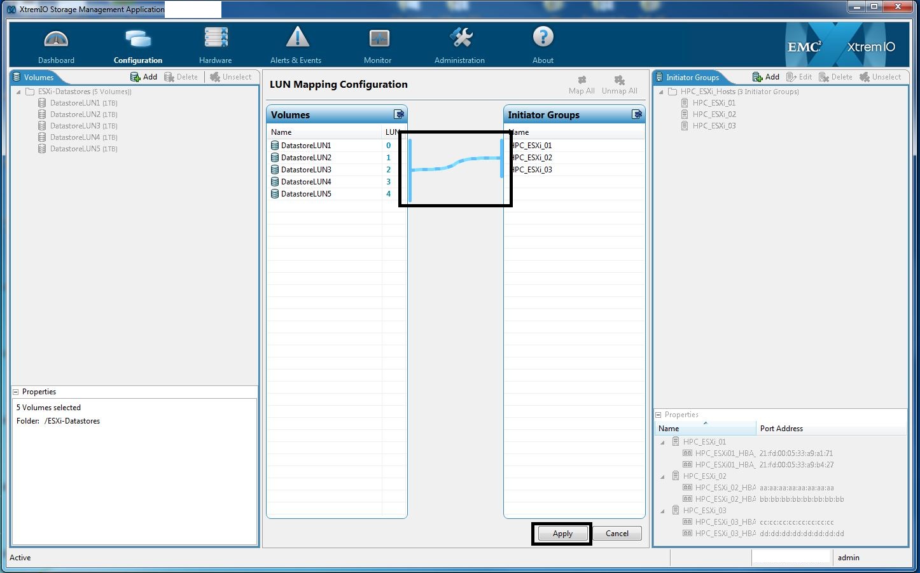
Task: Add a new volume in Volumes panel
Action: tap(144, 77)
